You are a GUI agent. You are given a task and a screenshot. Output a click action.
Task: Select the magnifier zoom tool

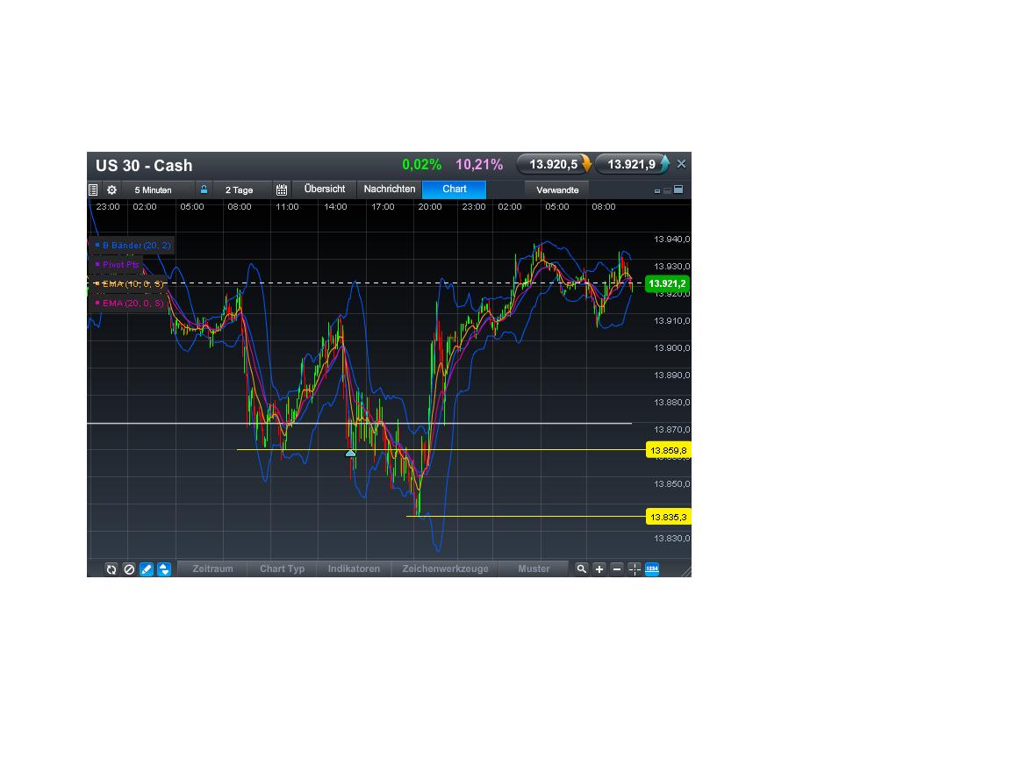582,568
